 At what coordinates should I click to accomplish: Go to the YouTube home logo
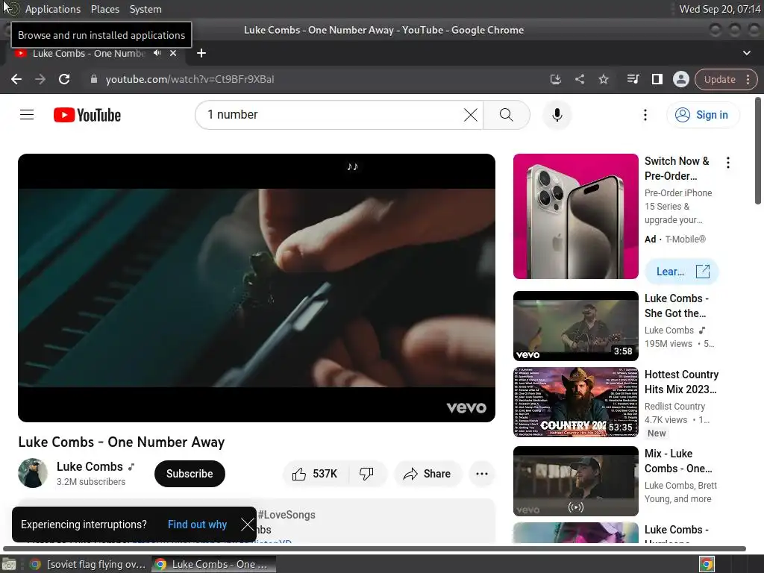[87, 115]
